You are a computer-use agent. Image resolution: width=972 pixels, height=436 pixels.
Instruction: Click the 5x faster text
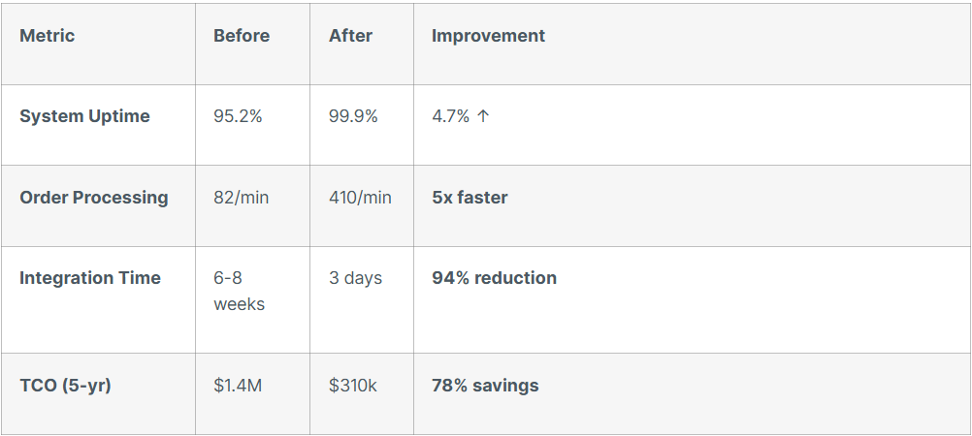coord(470,198)
